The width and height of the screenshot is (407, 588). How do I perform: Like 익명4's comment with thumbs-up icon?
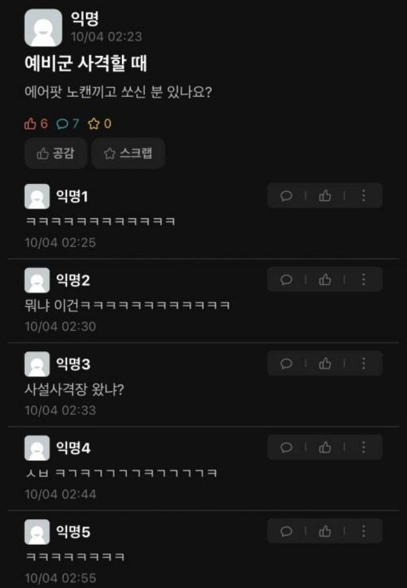(x=325, y=448)
